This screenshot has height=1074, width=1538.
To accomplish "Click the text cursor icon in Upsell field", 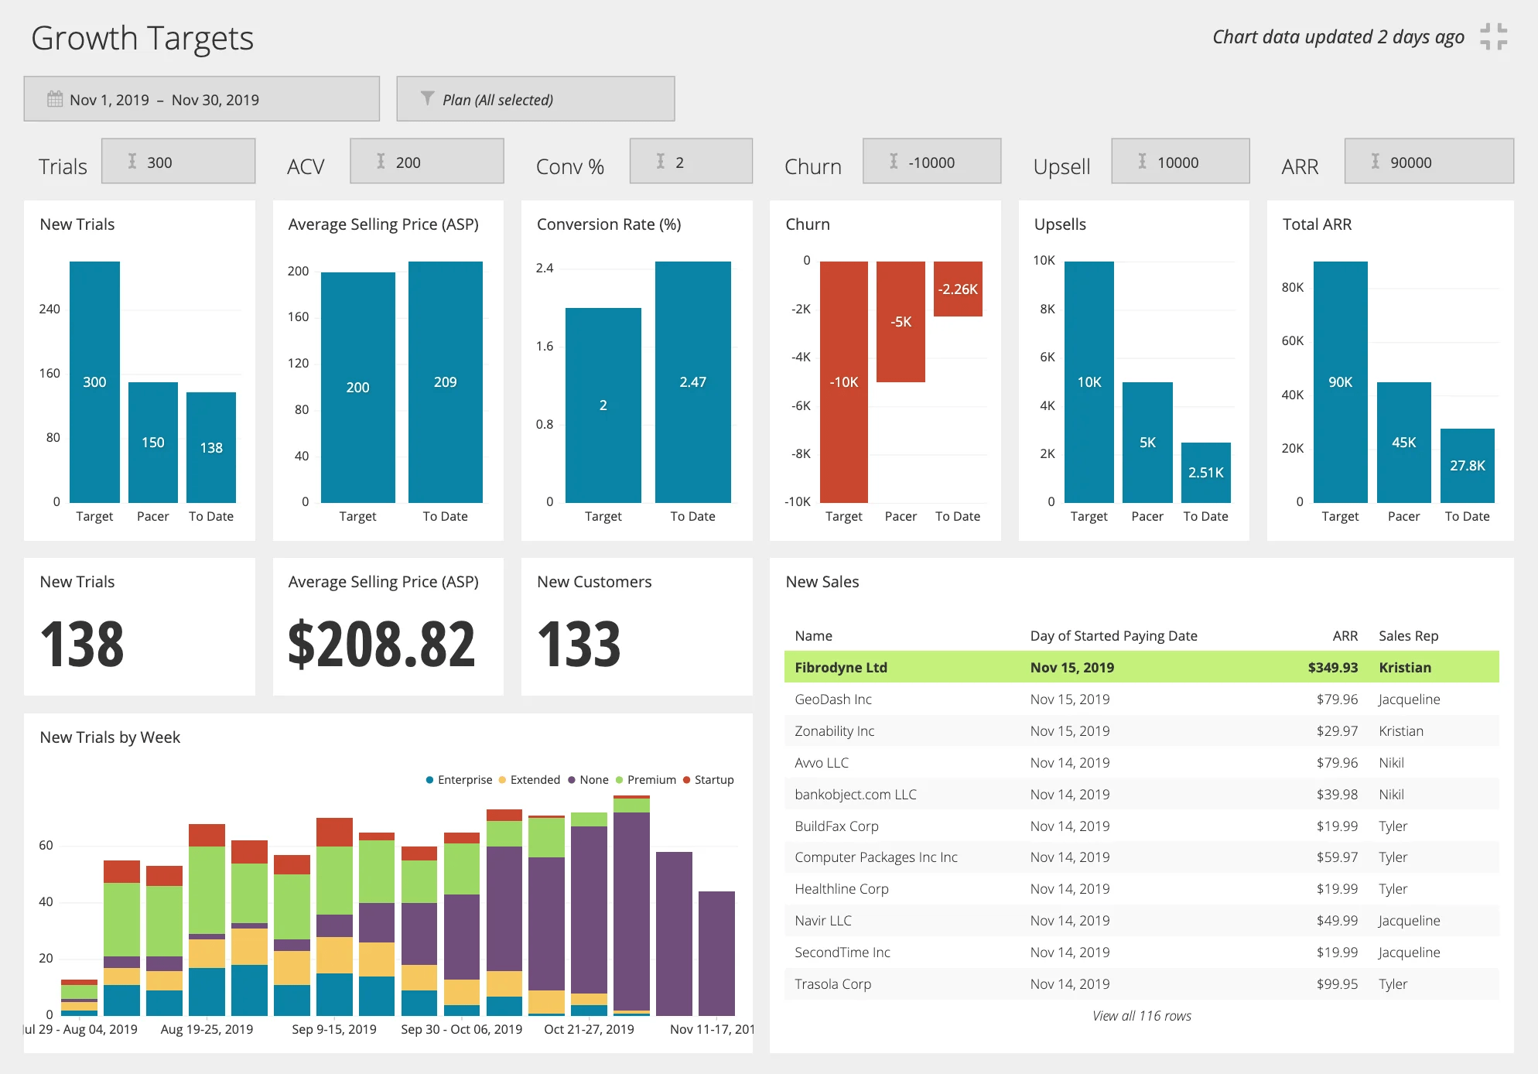I will 1142,162.
